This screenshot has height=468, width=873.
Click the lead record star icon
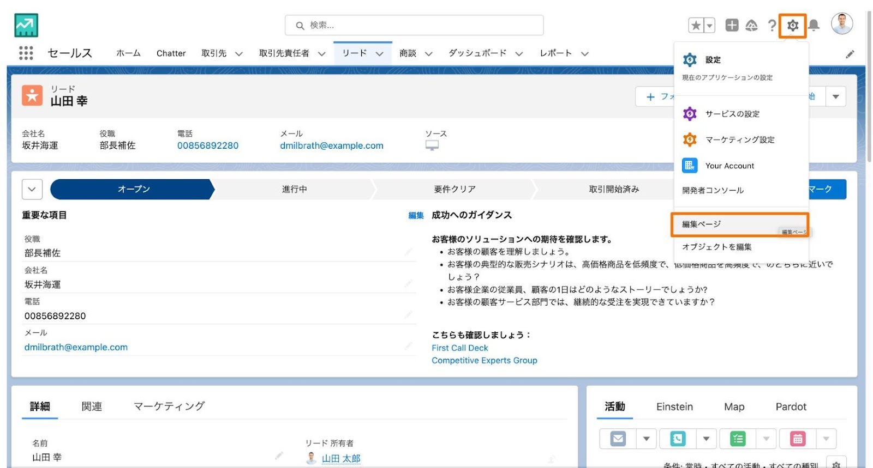(32, 95)
